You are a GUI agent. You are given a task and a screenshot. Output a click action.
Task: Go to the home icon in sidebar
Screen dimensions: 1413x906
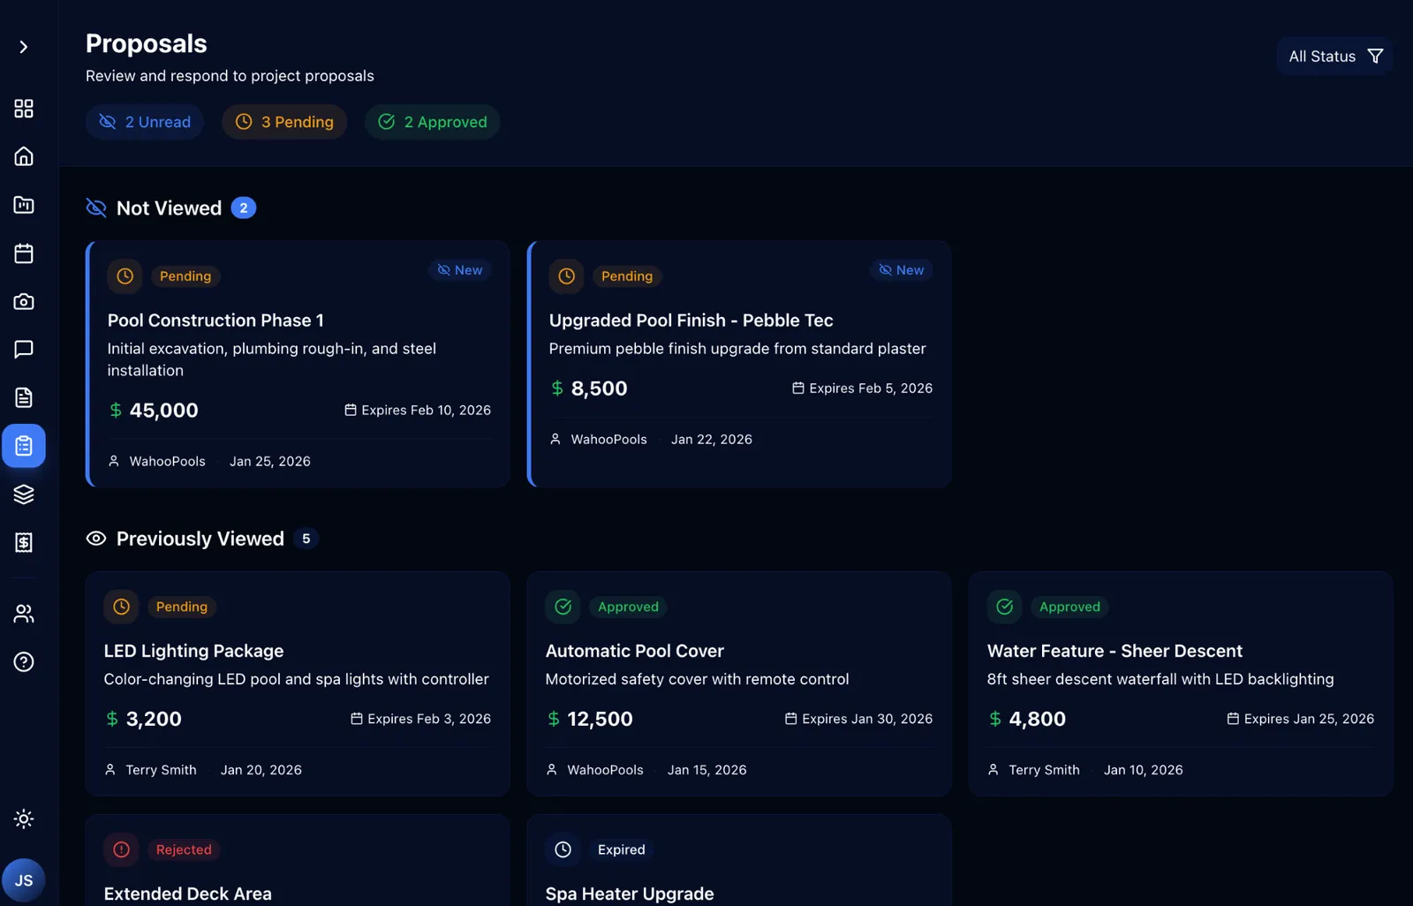click(24, 156)
